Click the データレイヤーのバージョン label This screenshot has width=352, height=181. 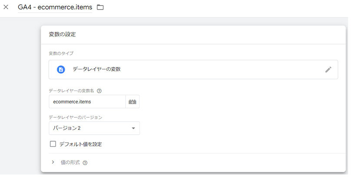(76, 117)
